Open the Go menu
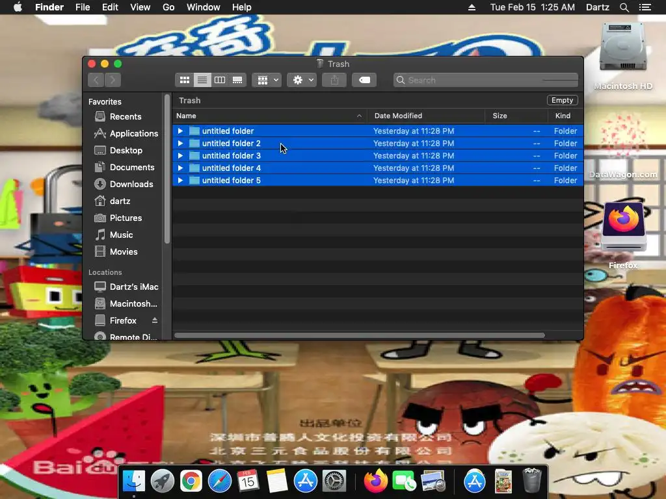Image resolution: width=666 pixels, height=499 pixels. pyautogui.click(x=168, y=7)
